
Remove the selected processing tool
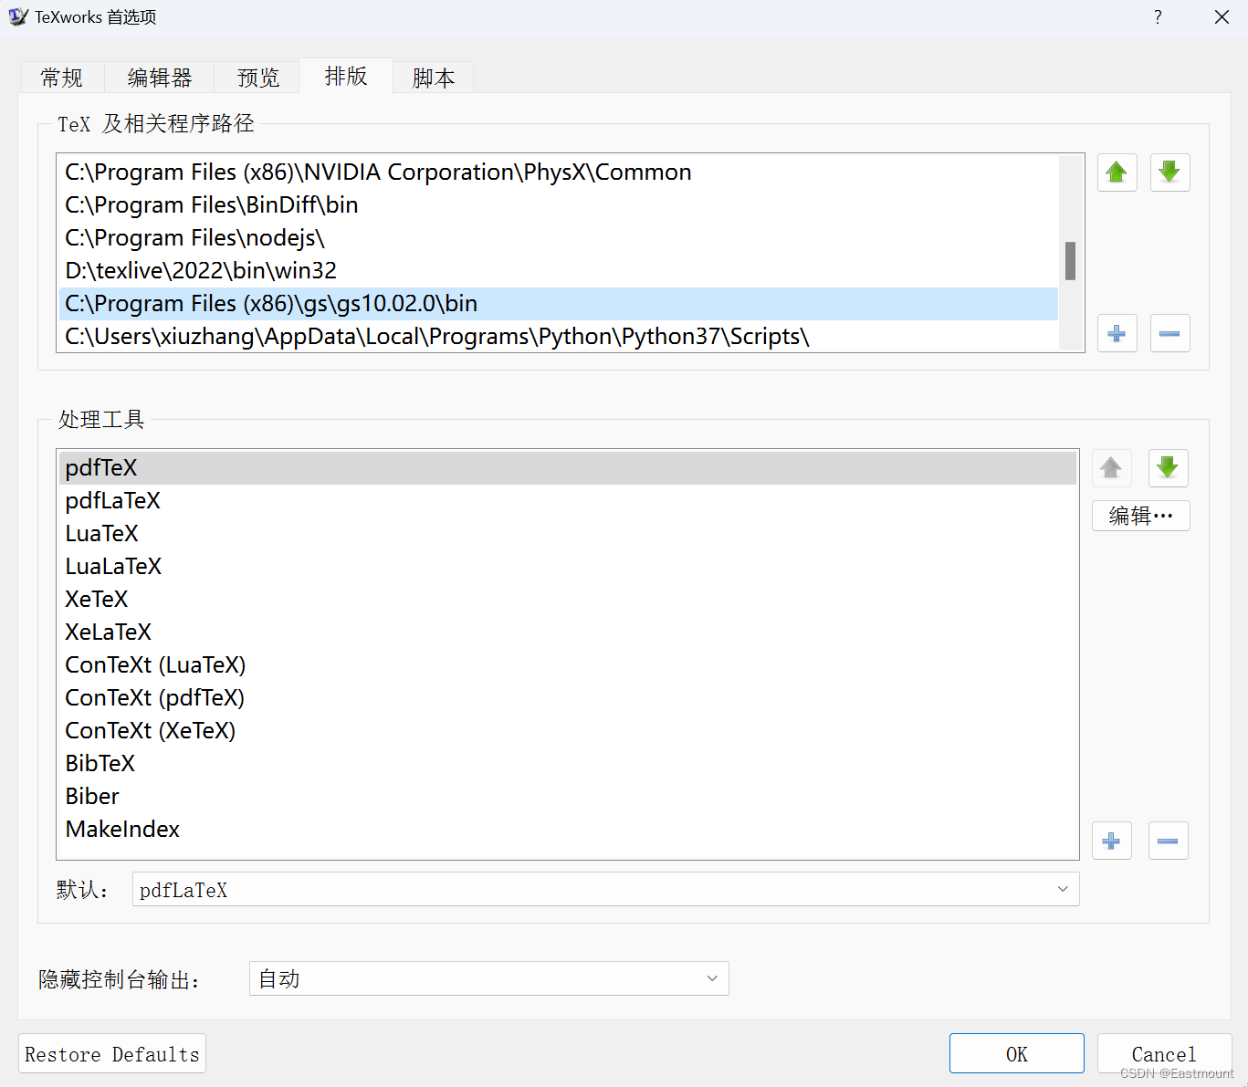pos(1168,841)
